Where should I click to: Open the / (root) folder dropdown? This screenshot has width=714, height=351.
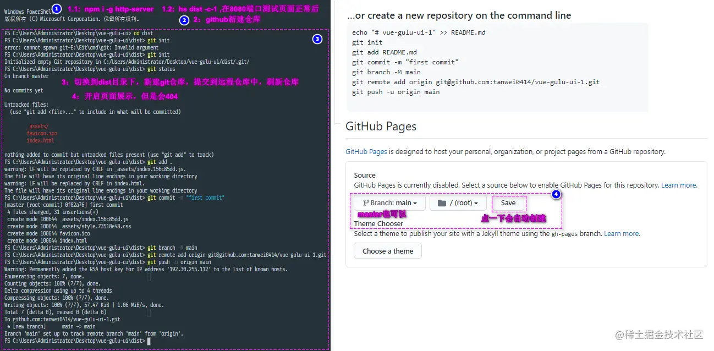pos(458,203)
